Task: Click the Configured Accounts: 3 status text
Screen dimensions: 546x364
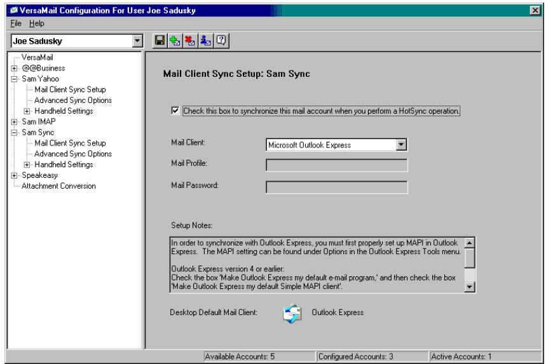Action: pyautogui.click(x=355, y=356)
